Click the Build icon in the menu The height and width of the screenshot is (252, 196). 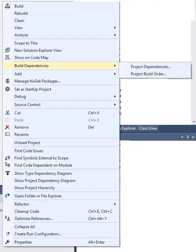click(7, 6)
